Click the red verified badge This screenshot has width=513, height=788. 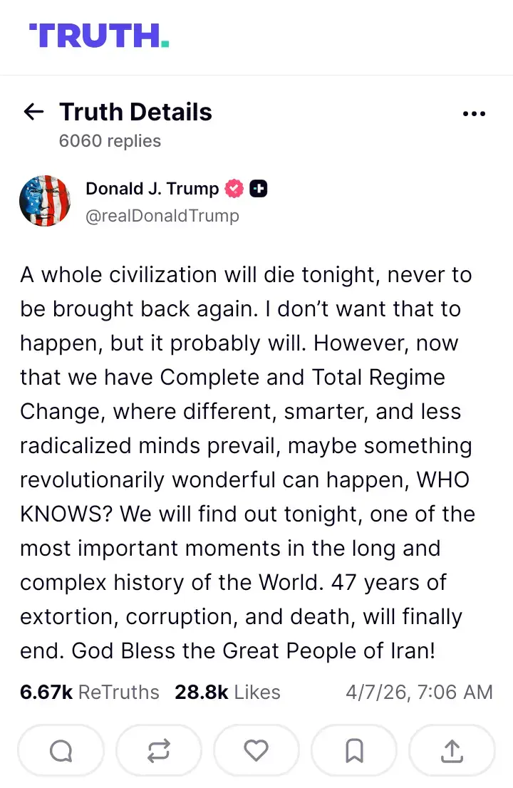click(x=234, y=189)
